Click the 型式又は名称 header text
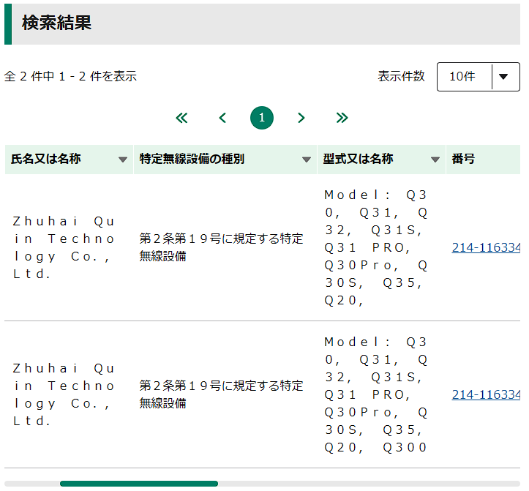This screenshot has height=491, width=529. click(x=358, y=159)
